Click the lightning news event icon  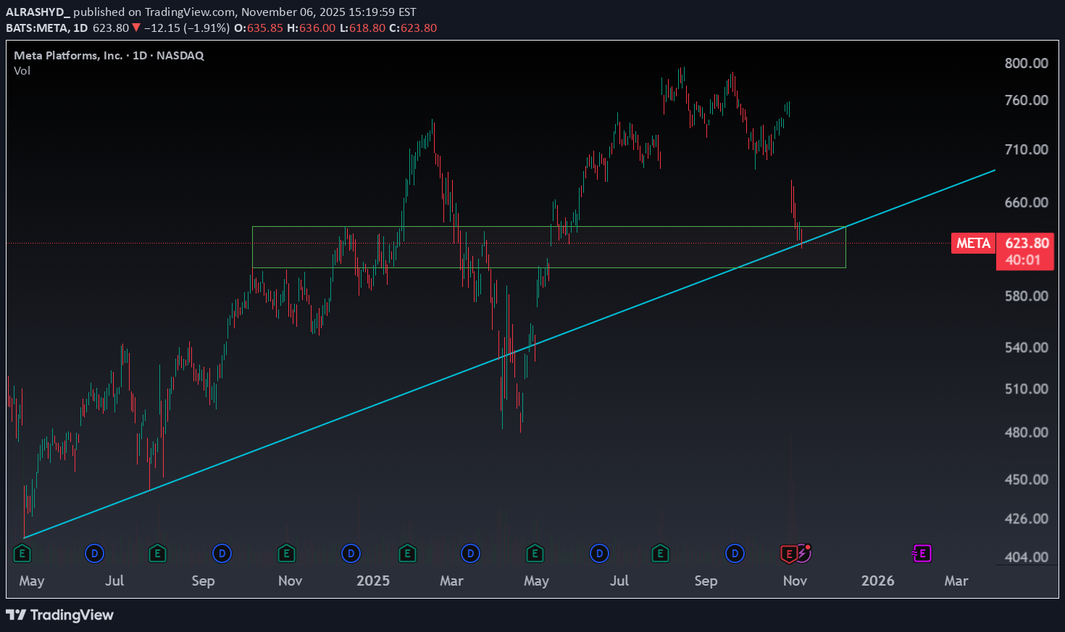(x=803, y=554)
